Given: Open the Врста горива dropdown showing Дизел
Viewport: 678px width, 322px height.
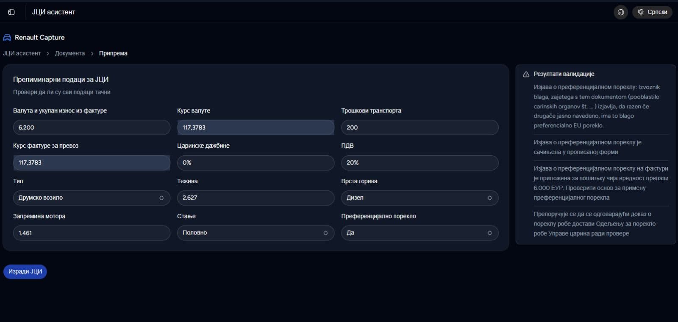Looking at the screenshot, I should (x=420, y=198).
